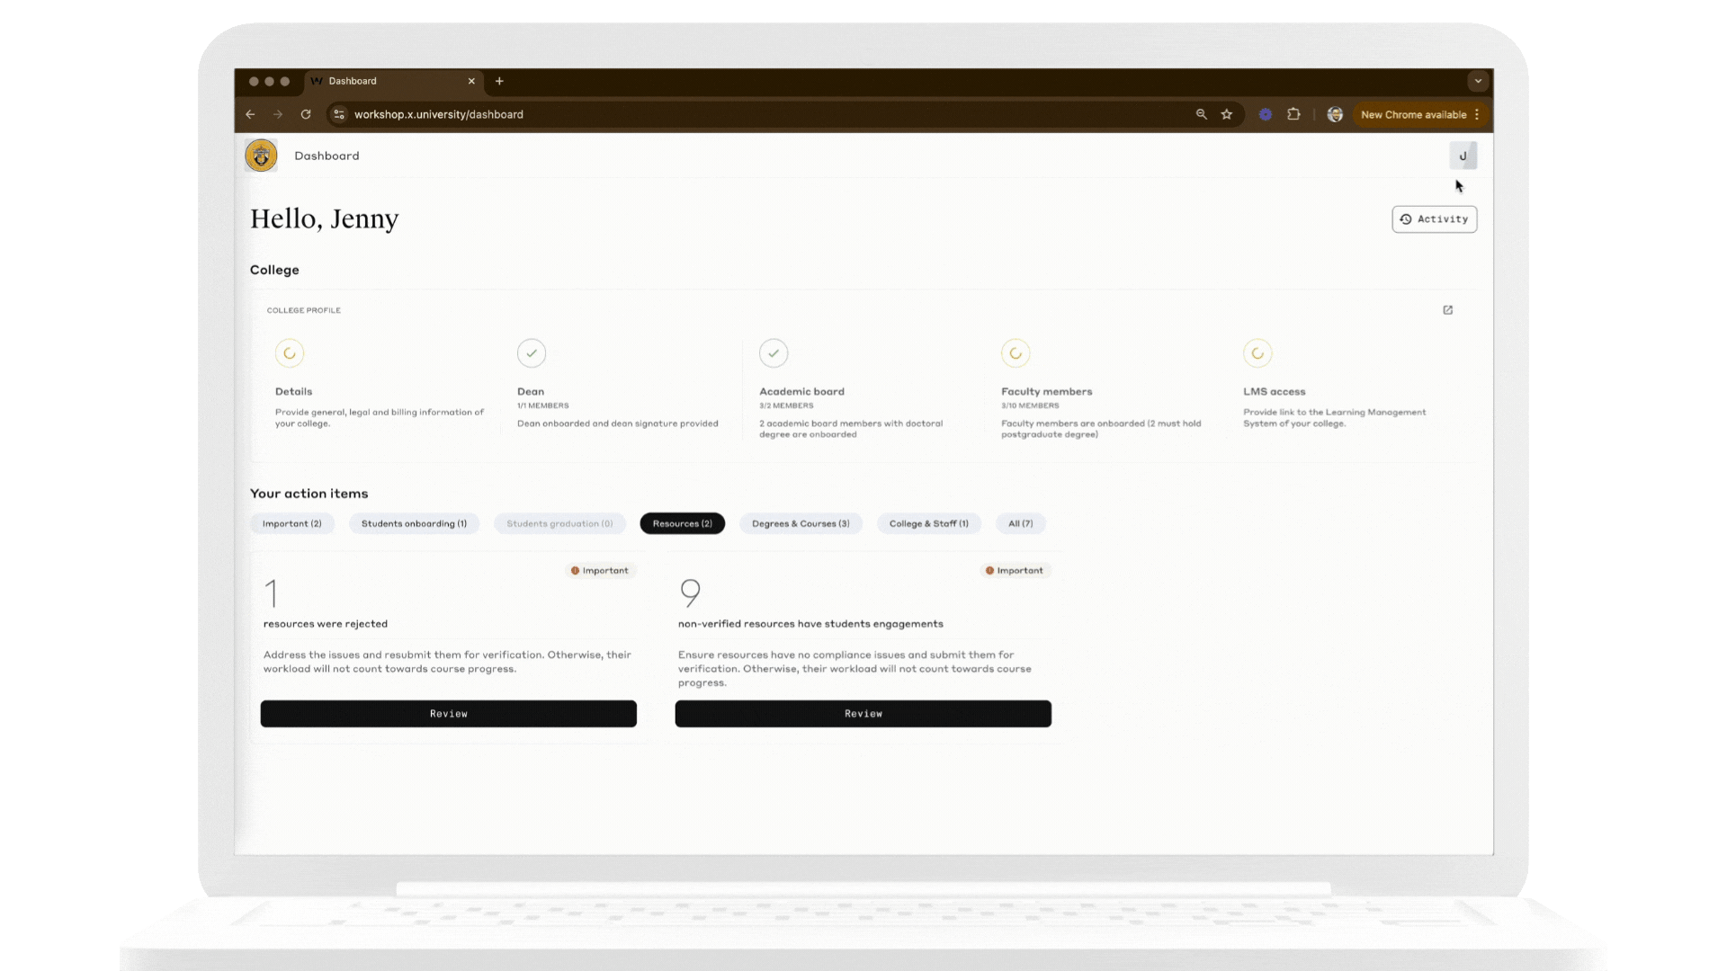
Task: Go back in browser history
Action: [250, 114]
